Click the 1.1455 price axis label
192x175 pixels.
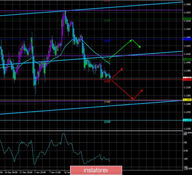(x=187, y=46)
